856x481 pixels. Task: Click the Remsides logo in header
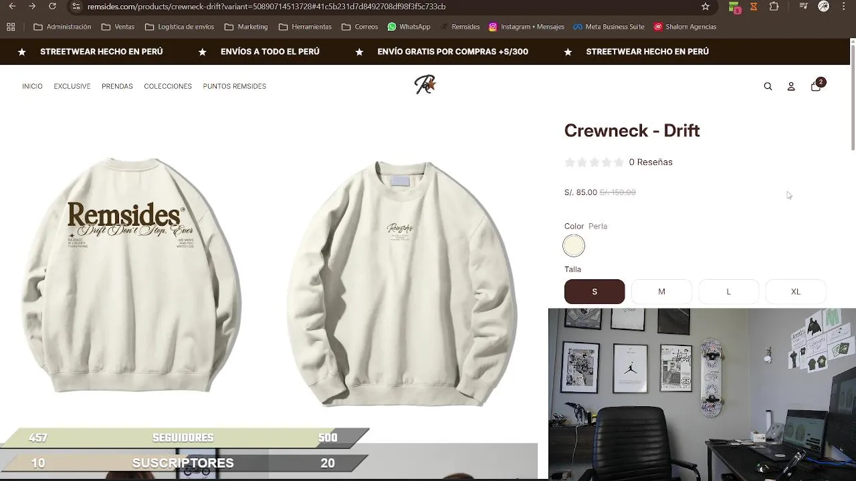[x=425, y=85]
